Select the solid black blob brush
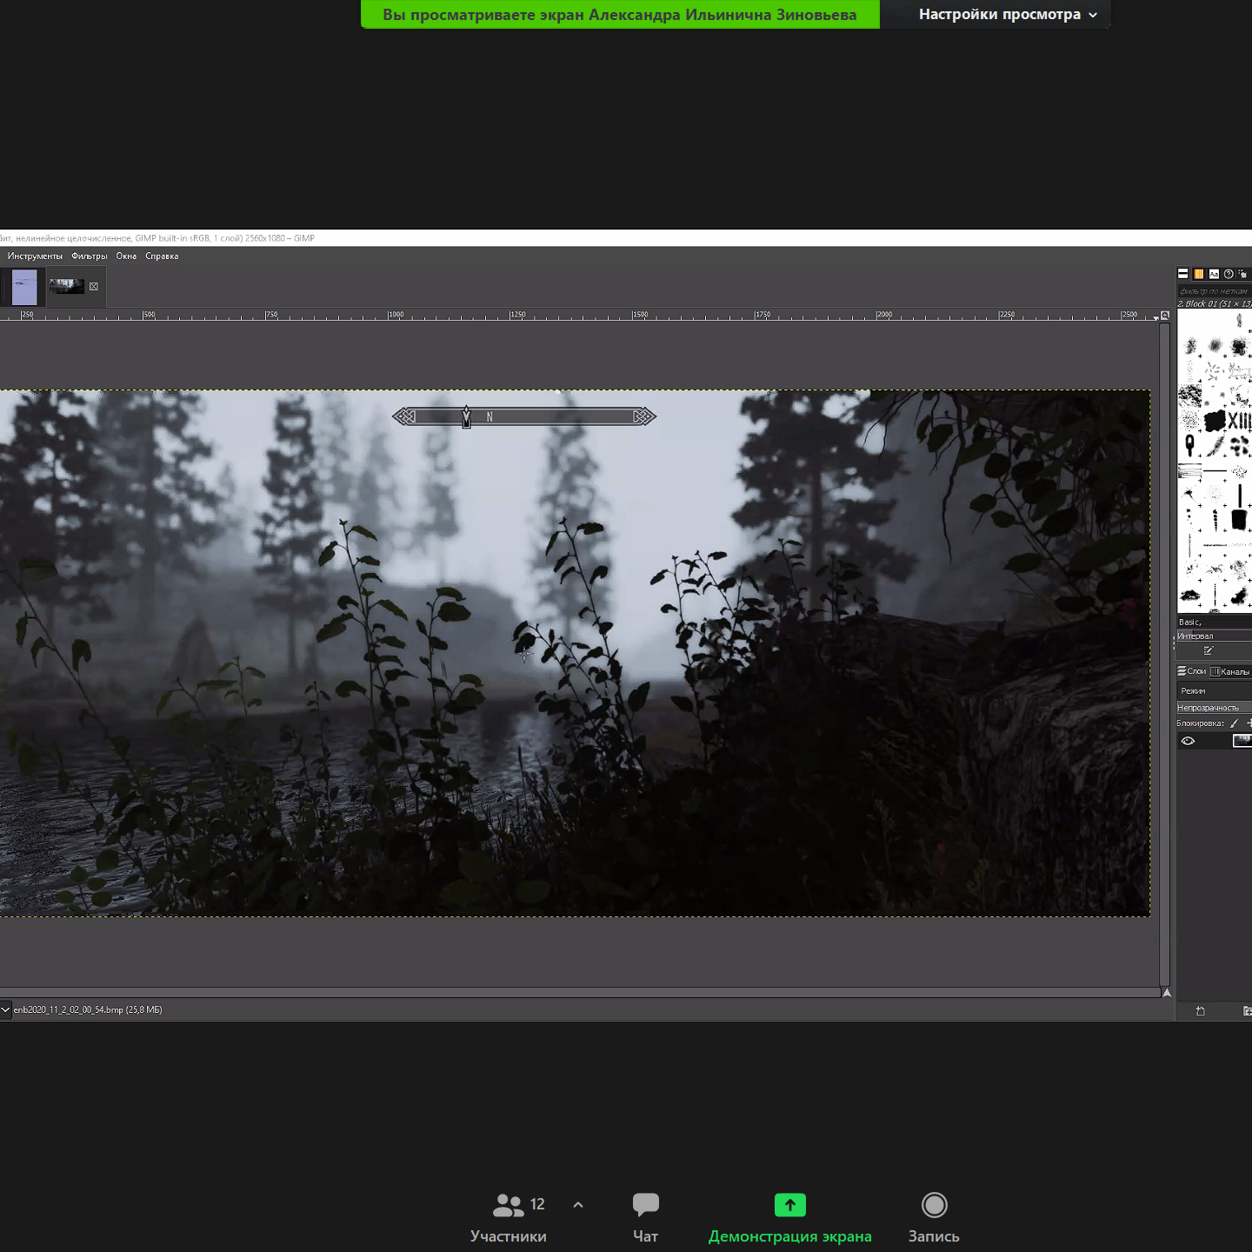The width and height of the screenshot is (1252, 1252). coord(1215,421)
